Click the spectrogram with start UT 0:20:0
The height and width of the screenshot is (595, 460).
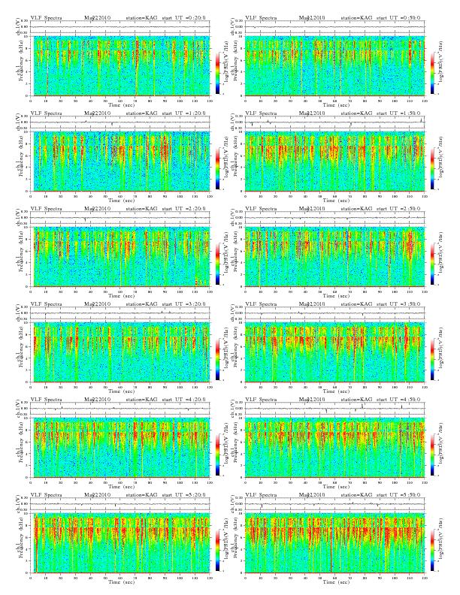[120, 66]
